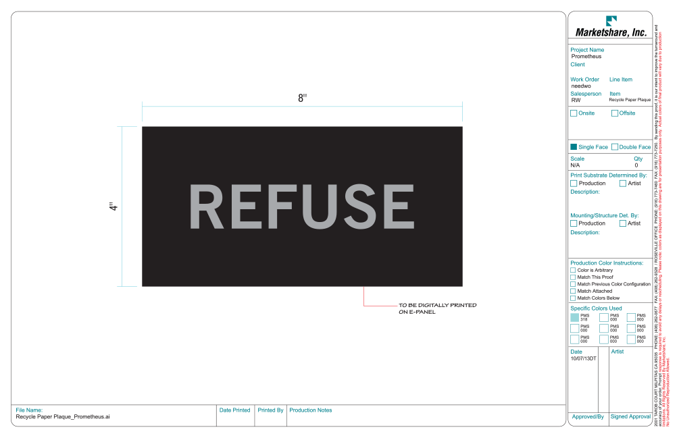The width and height of the screenshot is (681, 440).
Task: Click the digitally printed E-panel note
Action: [437, 308]
